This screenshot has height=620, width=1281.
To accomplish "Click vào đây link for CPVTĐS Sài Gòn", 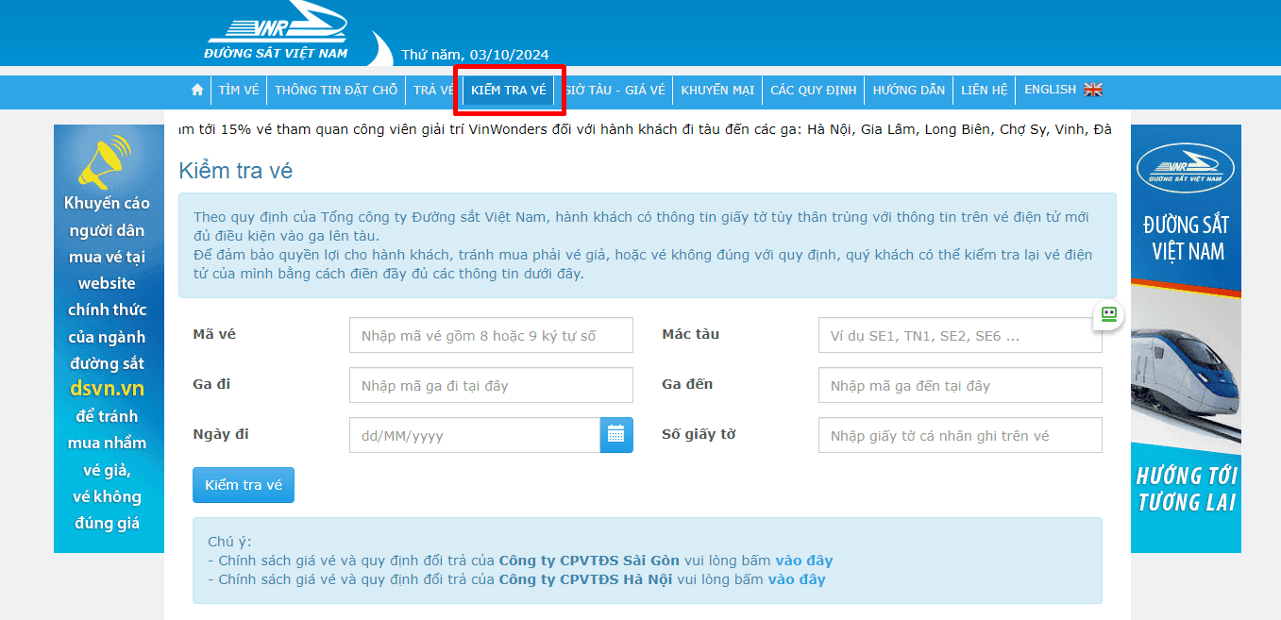I will pos(803,561).
